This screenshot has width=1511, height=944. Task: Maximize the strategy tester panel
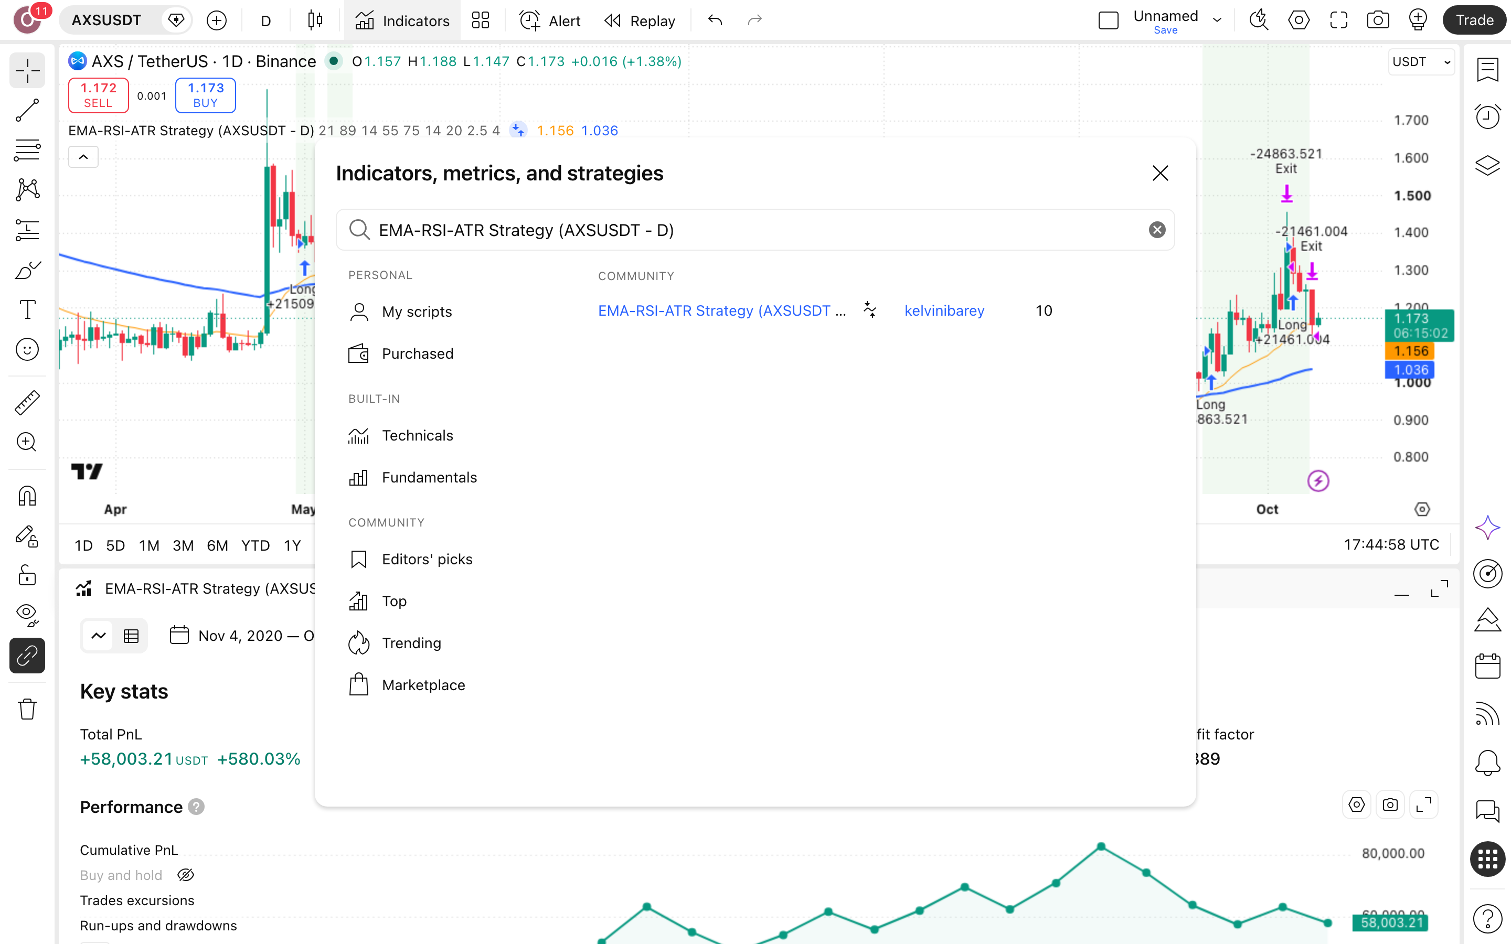[1439, 588]
